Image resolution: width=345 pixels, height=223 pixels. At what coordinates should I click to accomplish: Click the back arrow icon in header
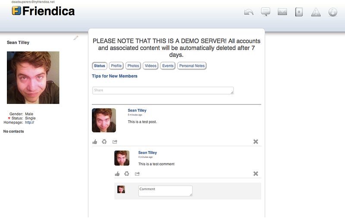249,12
